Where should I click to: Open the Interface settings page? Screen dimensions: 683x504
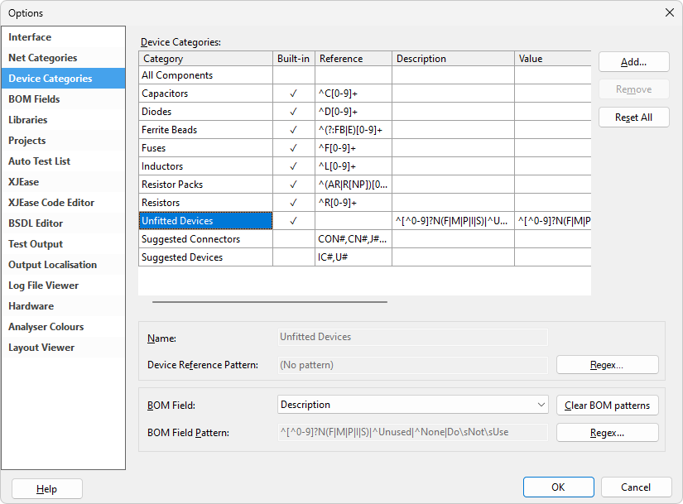point(30,37)
